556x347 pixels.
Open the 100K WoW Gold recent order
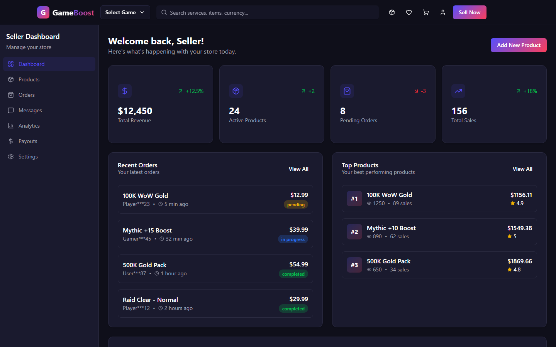pos(215,199)
